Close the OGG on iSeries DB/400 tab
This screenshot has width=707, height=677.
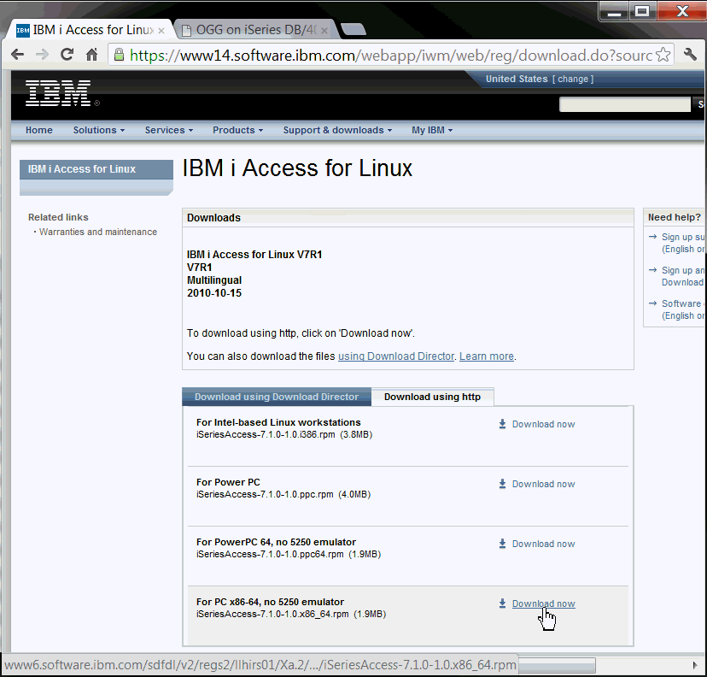(x=324, y=31)
